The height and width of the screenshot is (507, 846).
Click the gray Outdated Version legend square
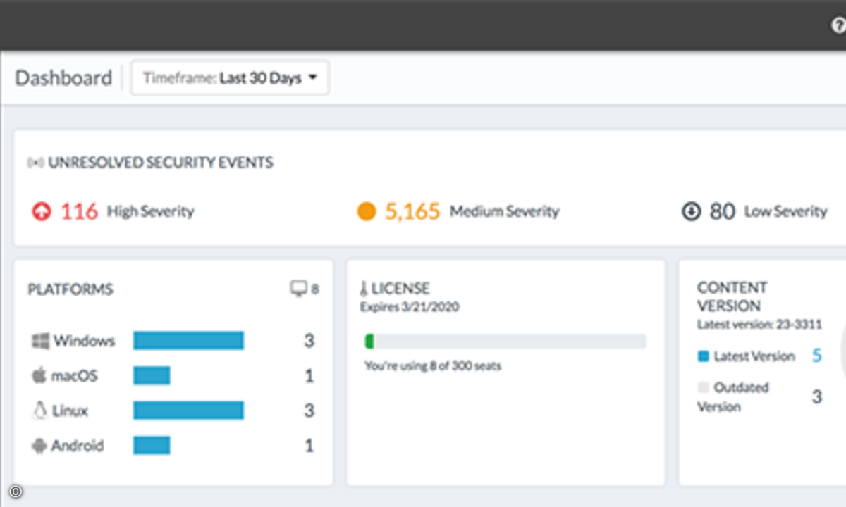[x=703, y=387]
